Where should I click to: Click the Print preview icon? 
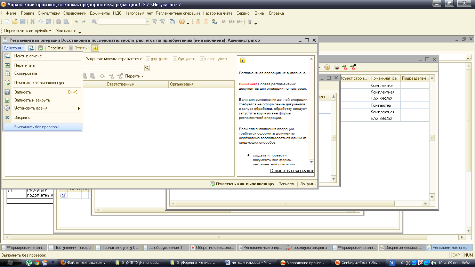pyautogui.click(x=66, y=22)
